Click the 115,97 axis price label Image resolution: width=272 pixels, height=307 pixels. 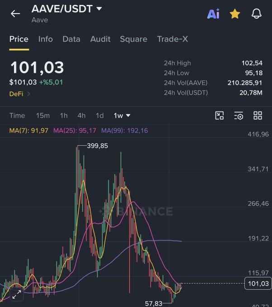[258, 273]
